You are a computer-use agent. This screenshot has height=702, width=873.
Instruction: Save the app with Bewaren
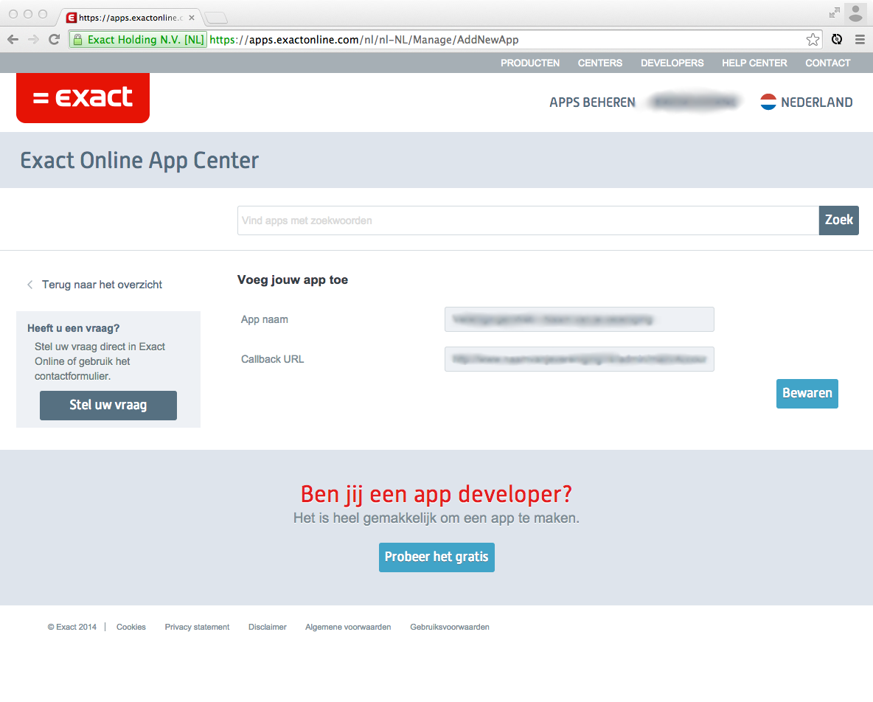[807, 394]
